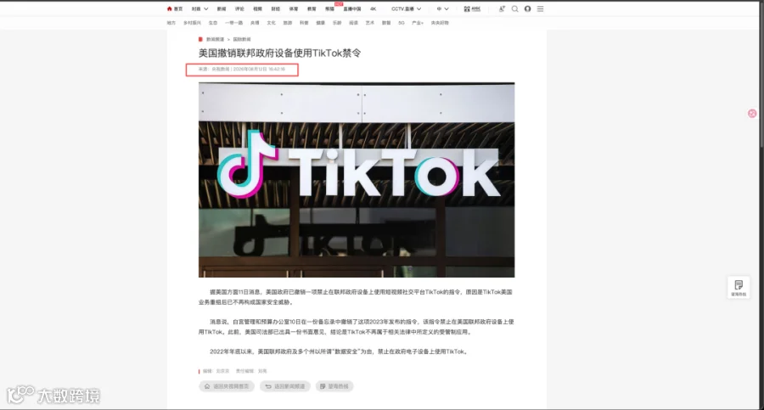Select 生态 in the secondary nav

click(213, 23)
